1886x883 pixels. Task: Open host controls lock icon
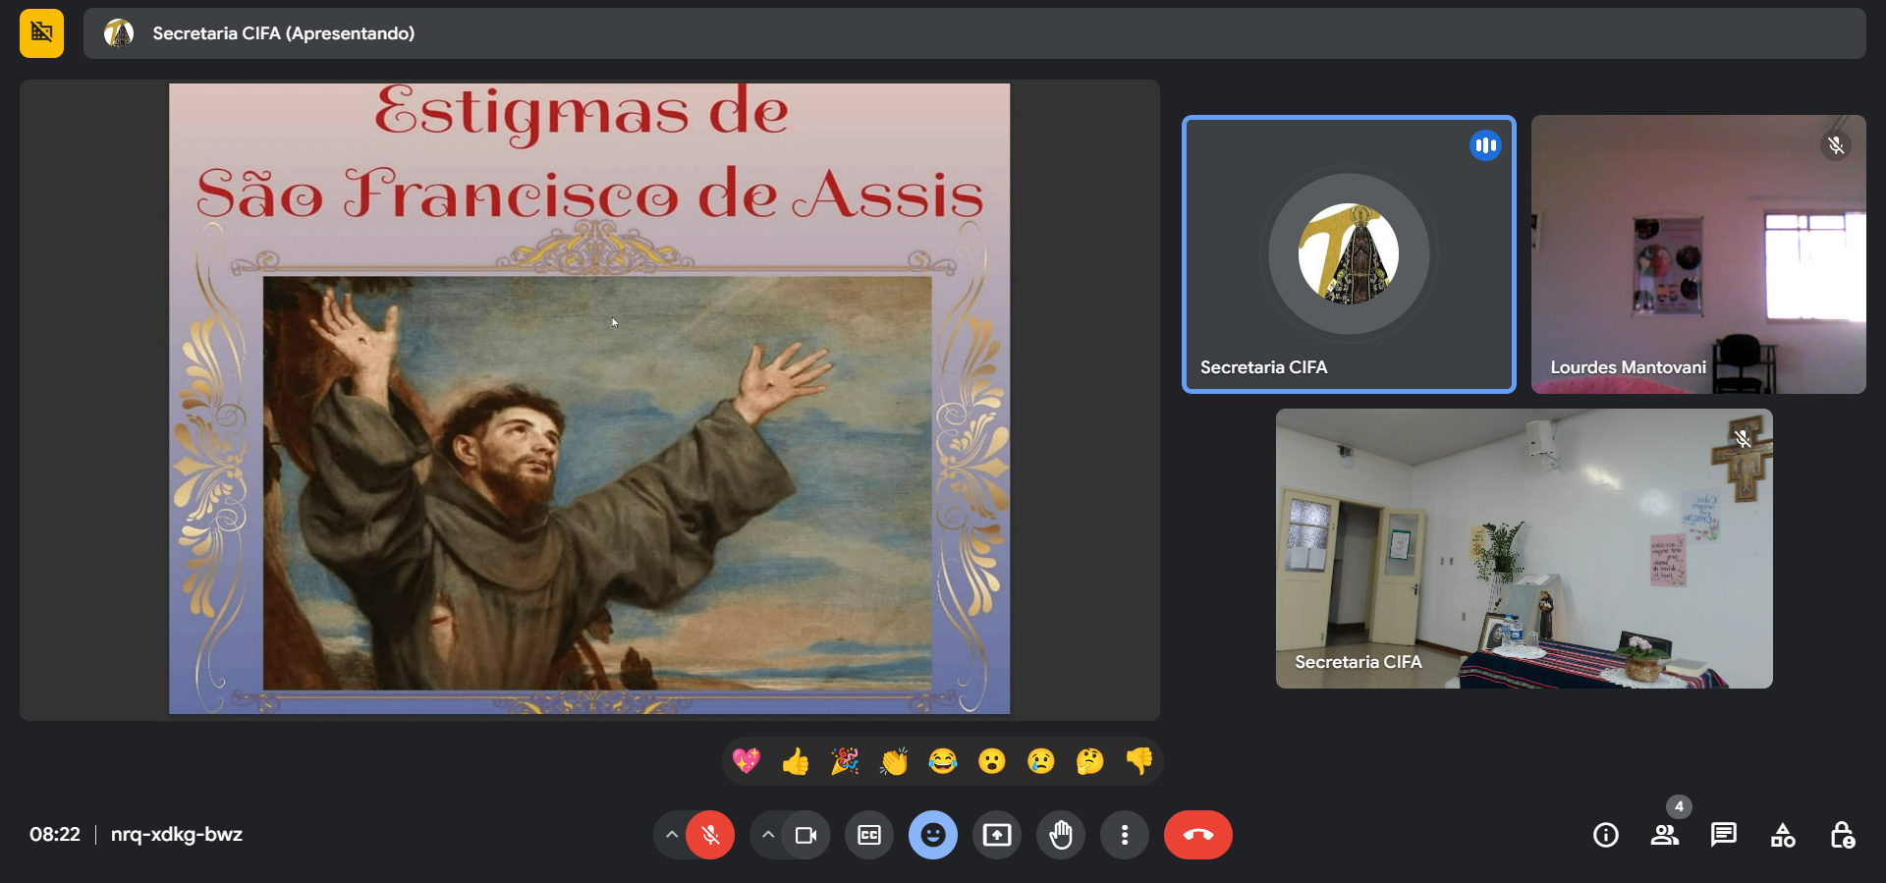tap(1842, 835)
